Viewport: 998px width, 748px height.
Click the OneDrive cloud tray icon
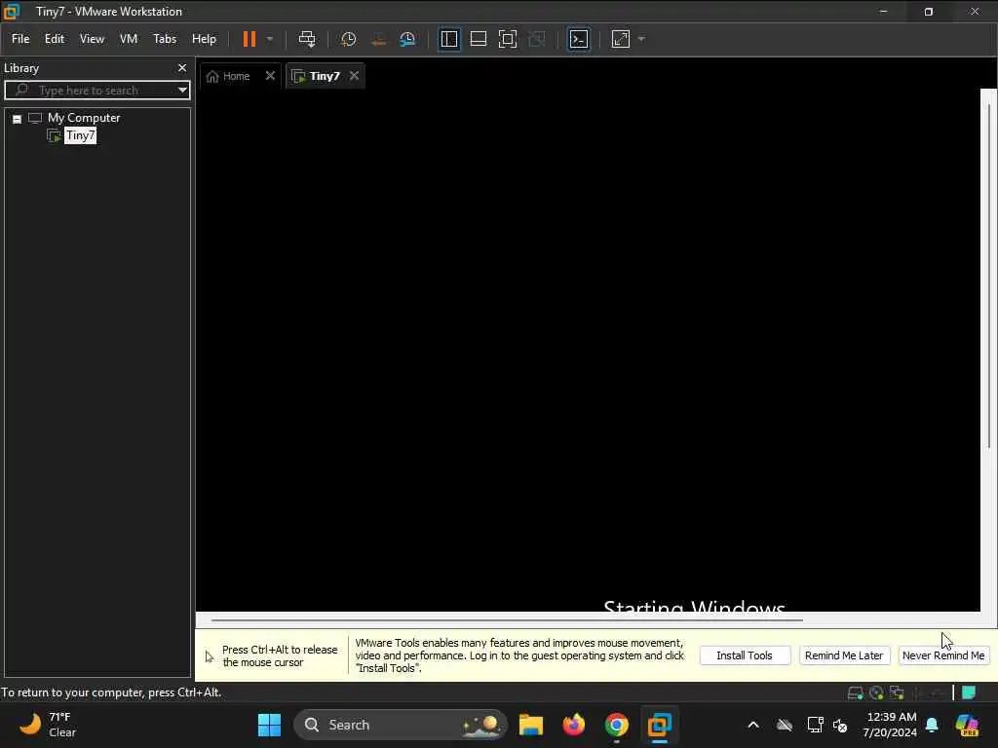click(785, 725)
